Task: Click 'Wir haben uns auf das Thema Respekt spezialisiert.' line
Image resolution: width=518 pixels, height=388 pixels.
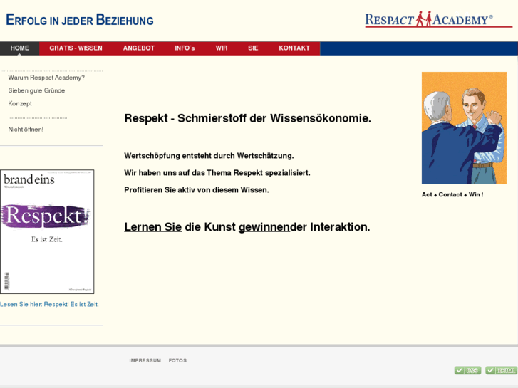Action: pos(217,173)
